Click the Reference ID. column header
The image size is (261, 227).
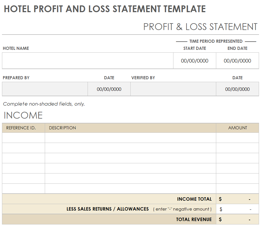tap(21, 128)
